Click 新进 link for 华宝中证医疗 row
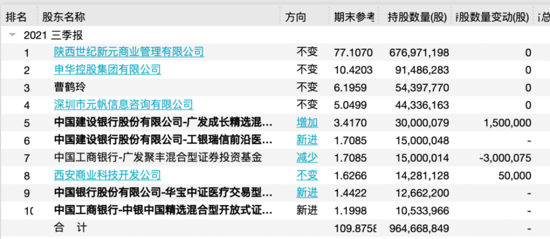The height and width of the screenshot is (239, 550). (x=307, y=192)
